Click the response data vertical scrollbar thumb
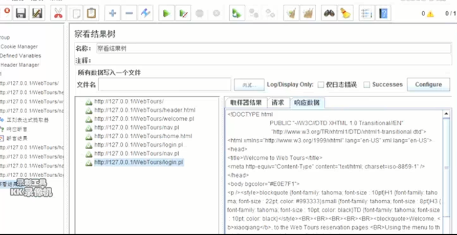Viewport: 457px width, 235px height. [446, 168]
